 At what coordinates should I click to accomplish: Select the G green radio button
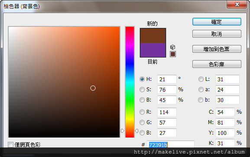coord(142,122)
